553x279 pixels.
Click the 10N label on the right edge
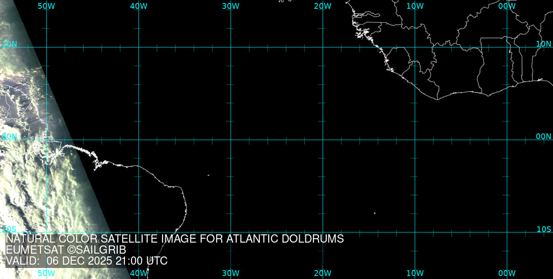[544, 44]
